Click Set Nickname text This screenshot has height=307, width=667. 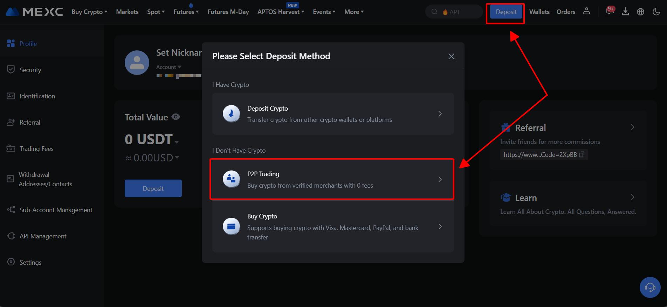pyautogui.click(x=179, y=53)
